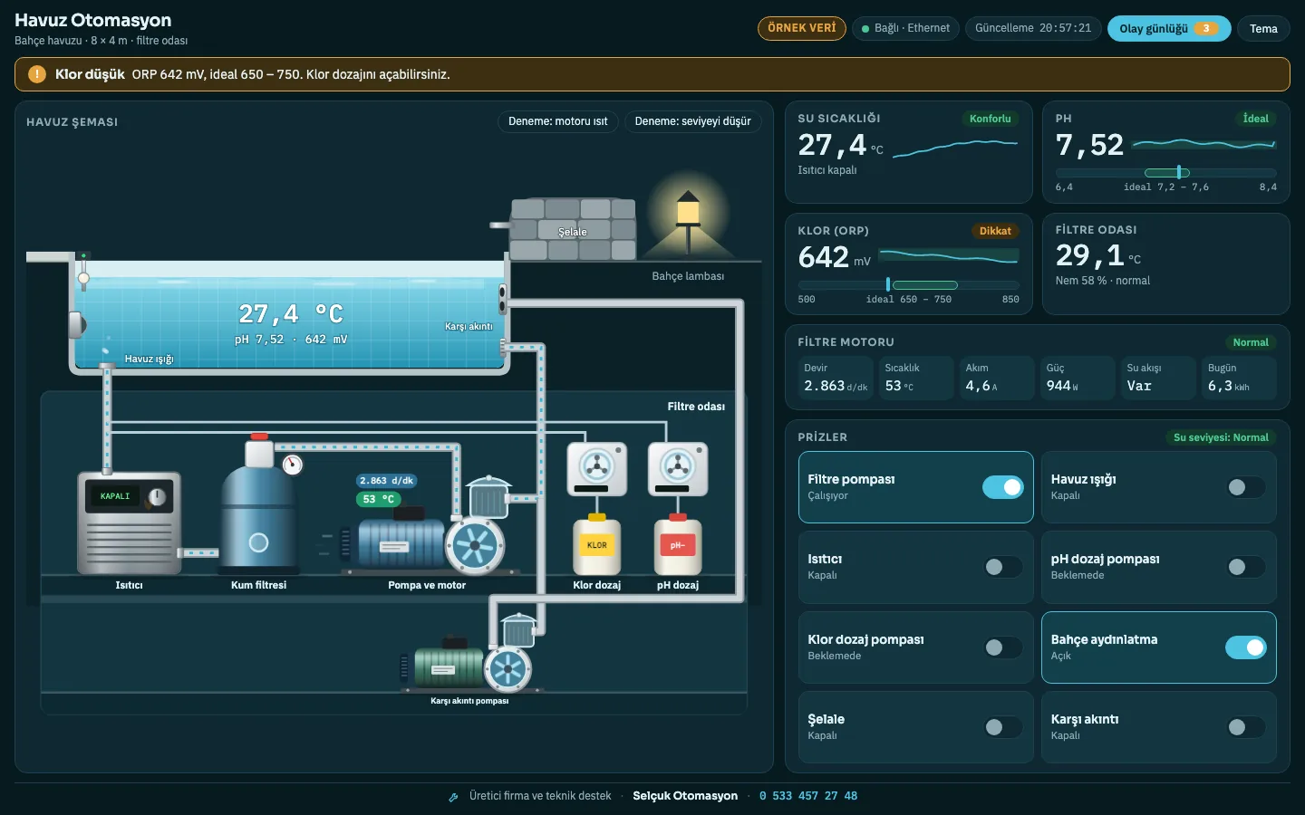Image resolution: width=1305 pixels, height=815 pixels.
Task: Enable the Havuz ışığı switch
Action: pos(1245,487)
